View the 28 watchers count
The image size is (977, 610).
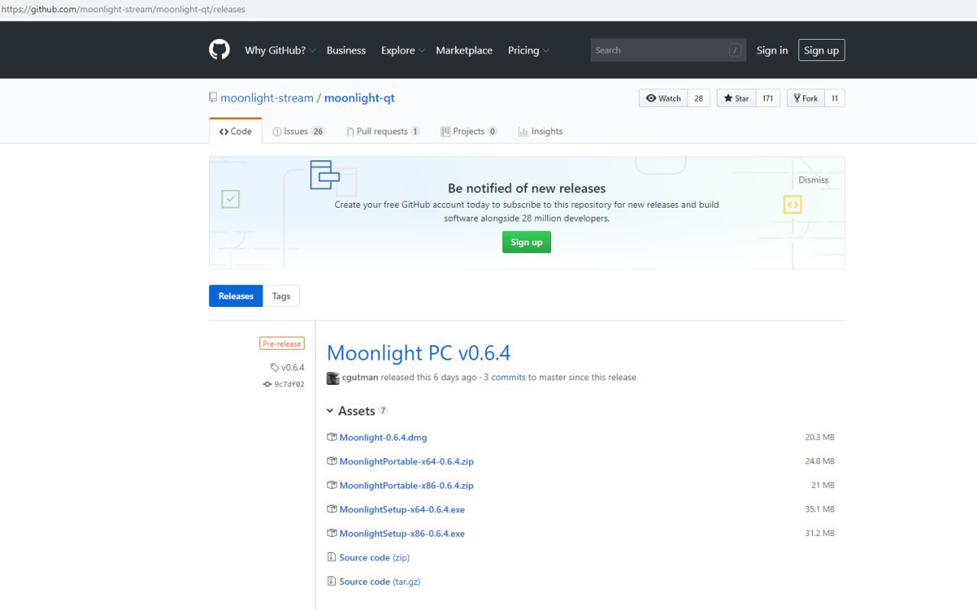click(x=698, y=98)
